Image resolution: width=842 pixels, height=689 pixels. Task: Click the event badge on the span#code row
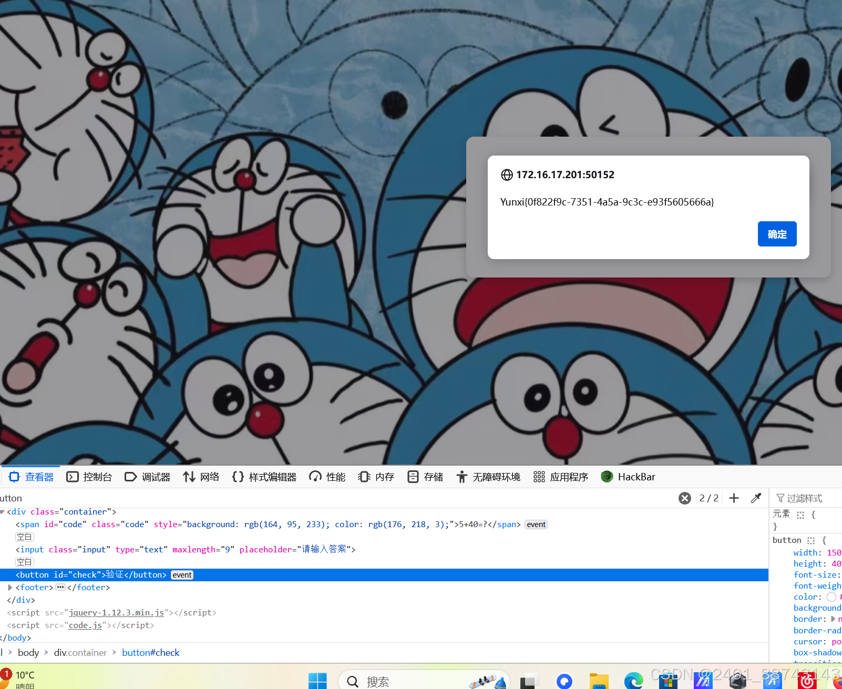536,525
